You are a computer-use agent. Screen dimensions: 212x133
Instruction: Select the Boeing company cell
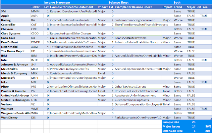16,20
